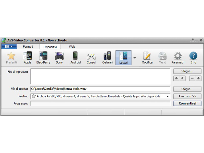
Task: Click the Avanzato >> button
Action: (187, 96)
